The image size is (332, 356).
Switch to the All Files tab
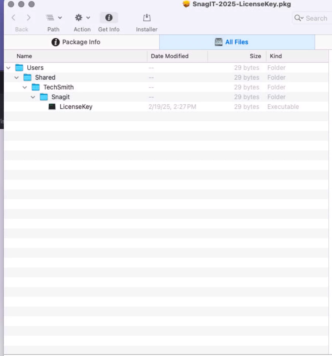coord(237,42)
